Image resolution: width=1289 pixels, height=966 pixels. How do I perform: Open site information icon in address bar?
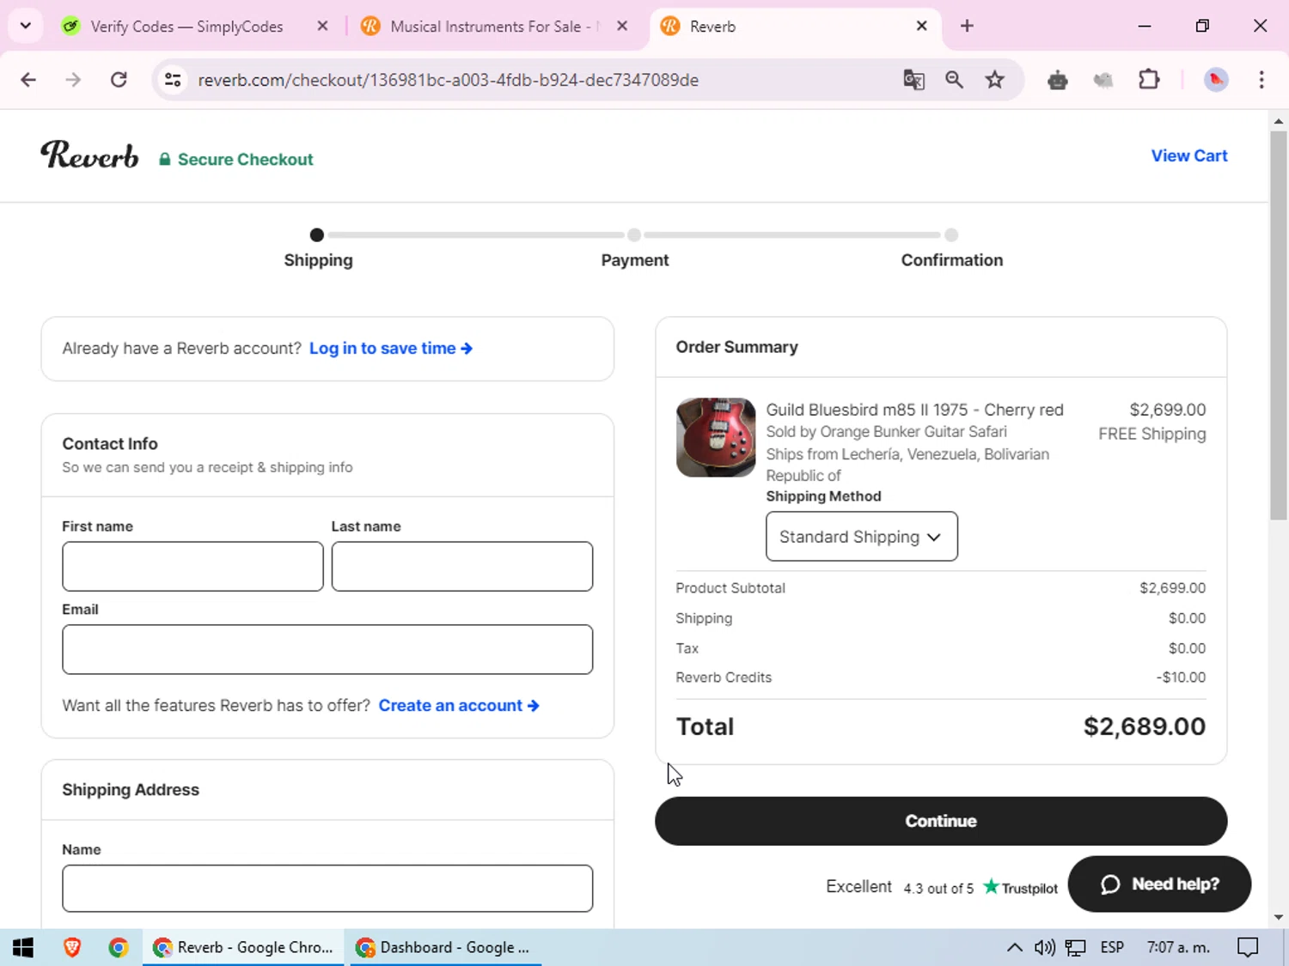[x=173, y=80]
